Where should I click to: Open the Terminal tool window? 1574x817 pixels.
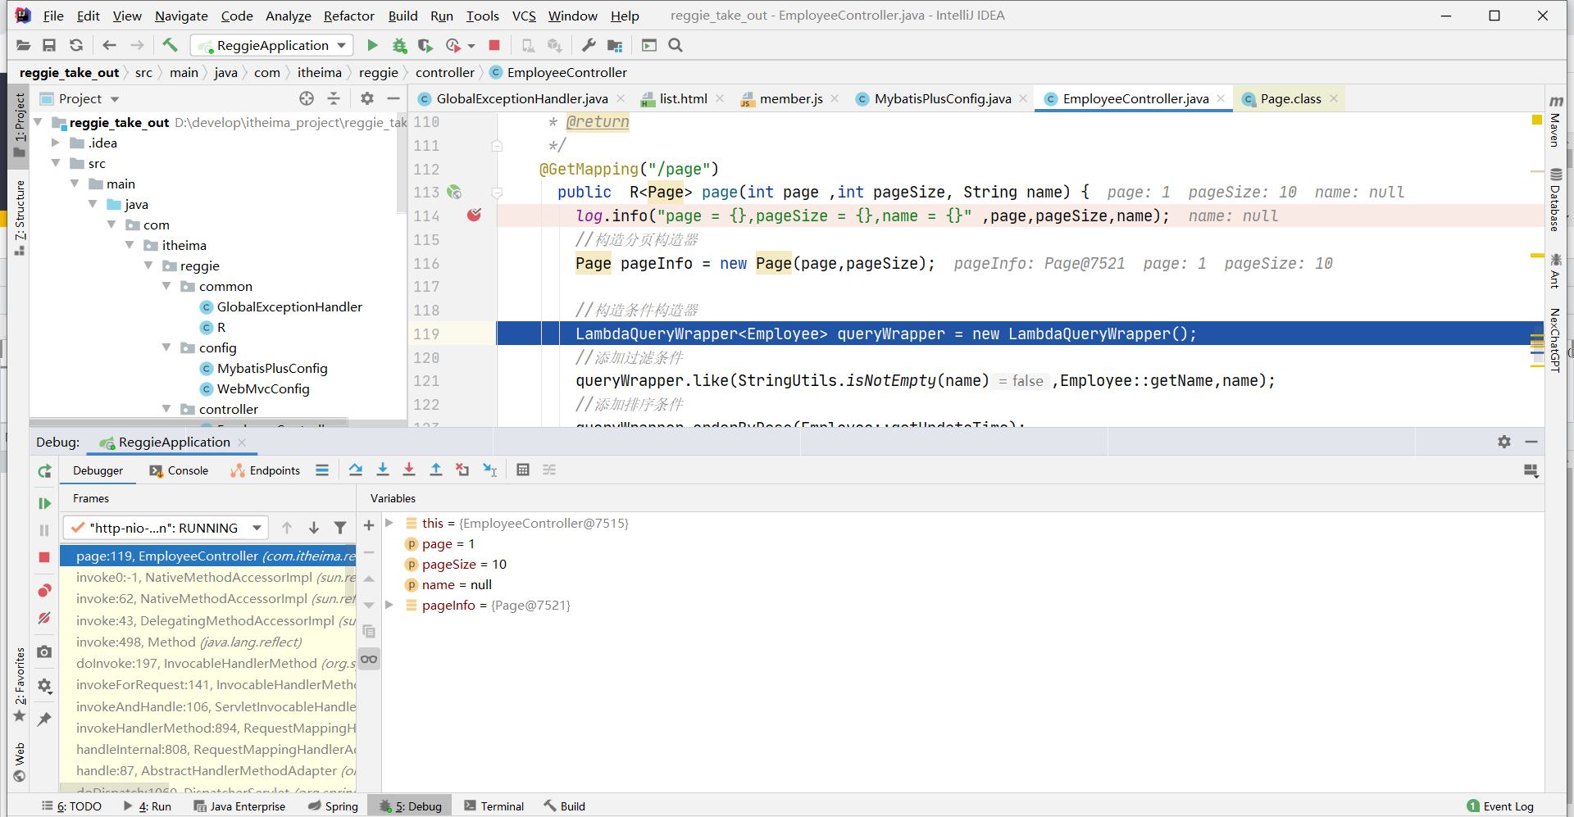tap(494, 806)
